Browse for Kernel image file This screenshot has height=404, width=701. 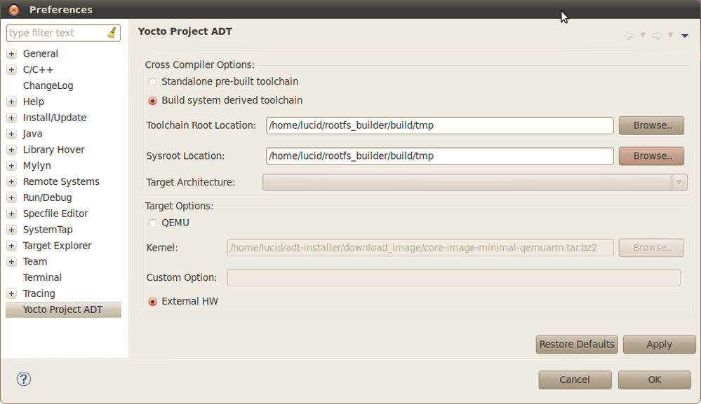pyautogui.click(x=651, y=248)
